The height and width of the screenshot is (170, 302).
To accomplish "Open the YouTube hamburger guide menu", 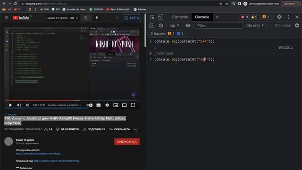I will [x=7, y=18].
